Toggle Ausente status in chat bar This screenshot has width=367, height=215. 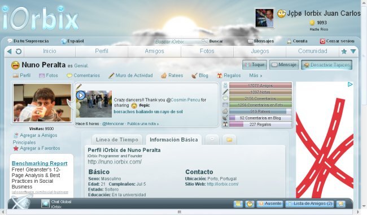[270, 204]
